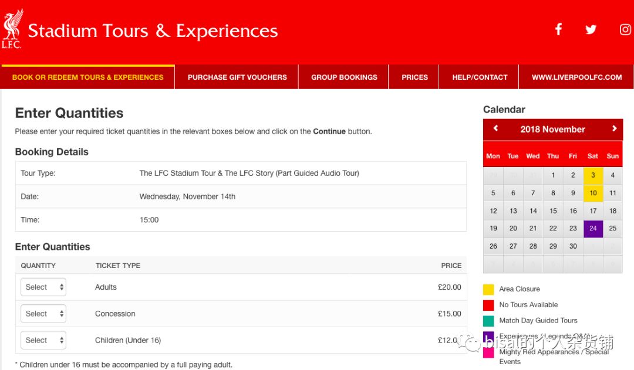Select November 3 area closure date
The height and width of the screenshot is (370, 634).
pos(593,175)
